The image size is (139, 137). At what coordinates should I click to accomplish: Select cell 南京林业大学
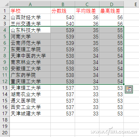coord(30,62)
